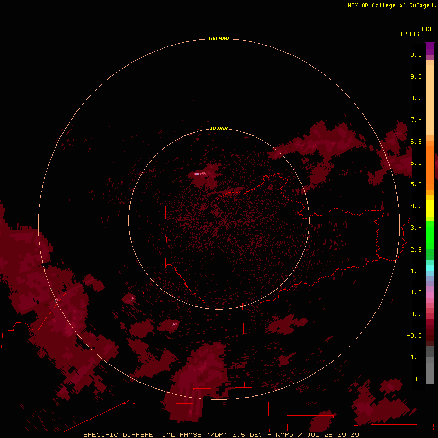This screenshot has width=438, height=438.
Task: Click the 9.8 value on the color scale
Action: [416, 55]
